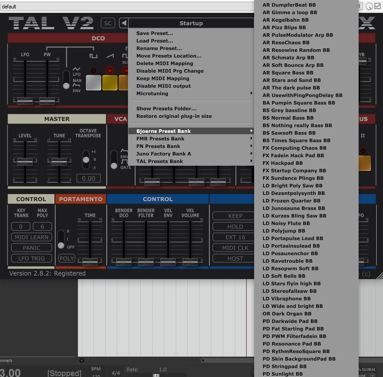Viewport: 383px width, 377px height.
Task: Click the MIDI LEARN button
Action: coord(31,237)
